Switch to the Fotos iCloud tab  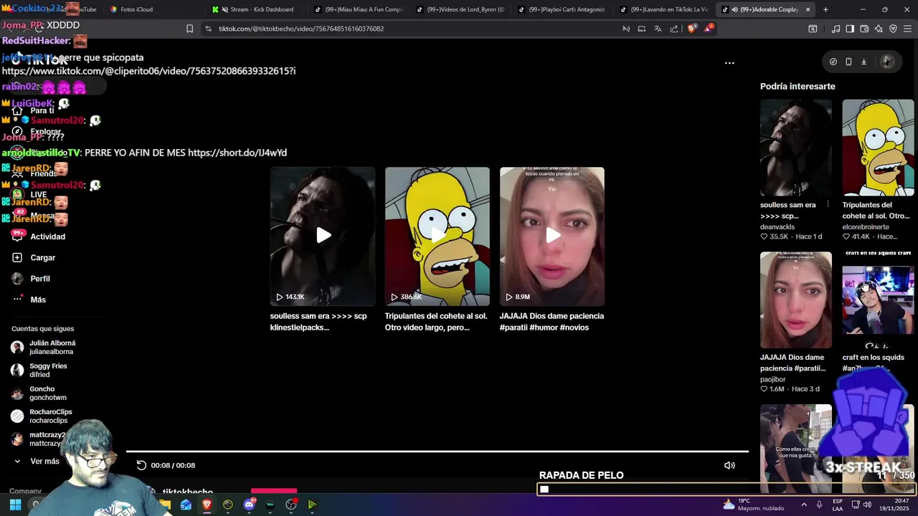click(153, 9)
